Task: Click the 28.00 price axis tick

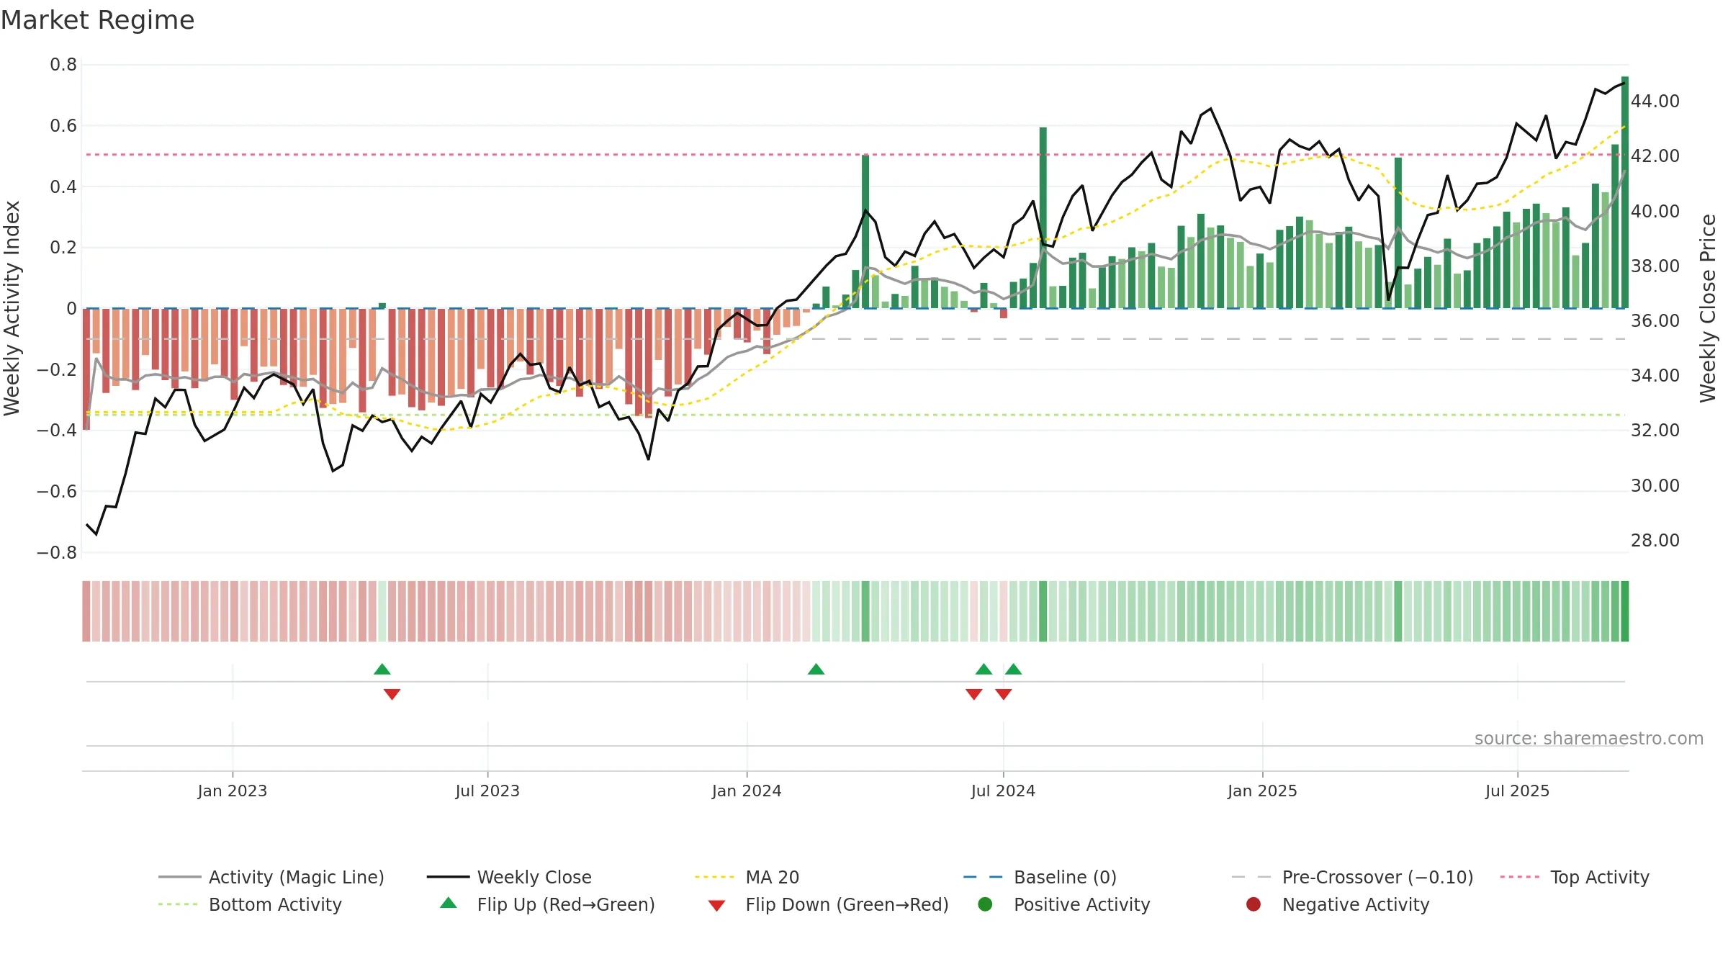Action: click(1655, 540)
